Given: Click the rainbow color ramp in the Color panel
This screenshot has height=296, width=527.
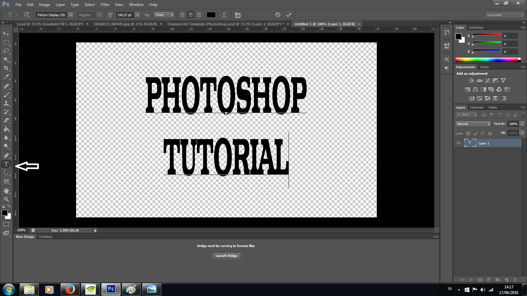Looking at the screenshot, I should click(488, 60).
